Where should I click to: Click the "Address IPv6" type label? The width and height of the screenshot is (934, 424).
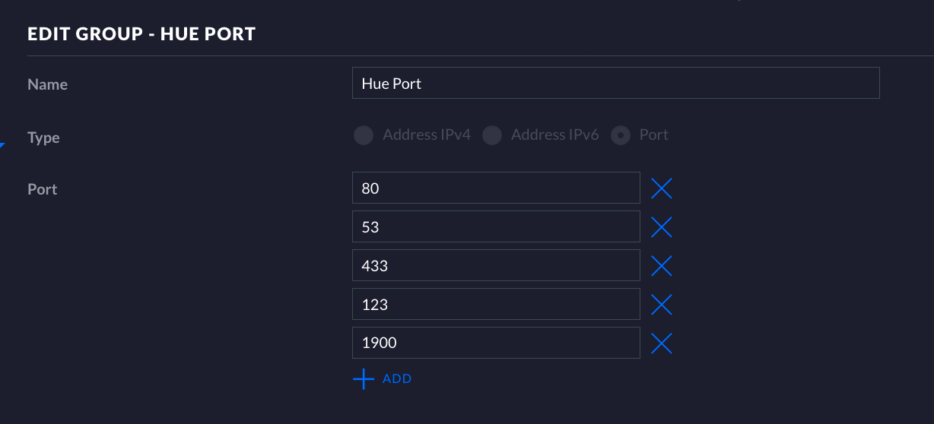pyautogui.click(x=555, y=135)
